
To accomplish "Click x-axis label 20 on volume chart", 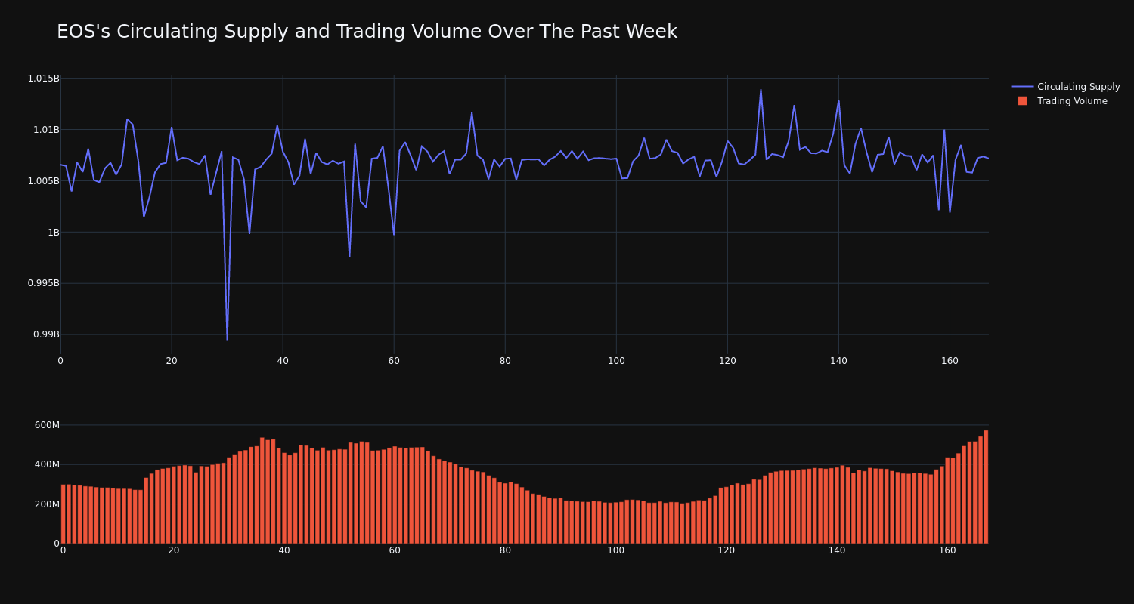I will (174, 550).
